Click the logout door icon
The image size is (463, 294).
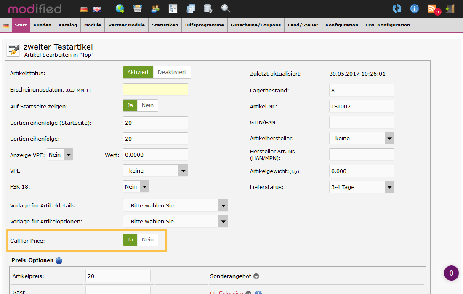coord(450,8)
